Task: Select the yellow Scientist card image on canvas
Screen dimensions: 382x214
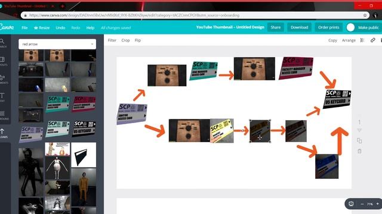Action: 221,131
